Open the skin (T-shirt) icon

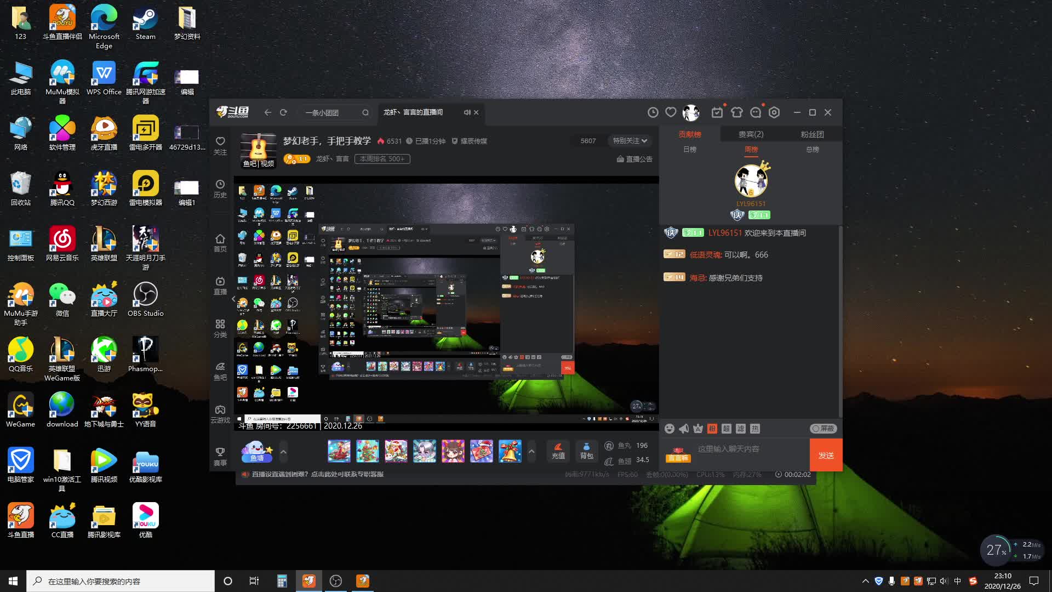pos(736,112)
